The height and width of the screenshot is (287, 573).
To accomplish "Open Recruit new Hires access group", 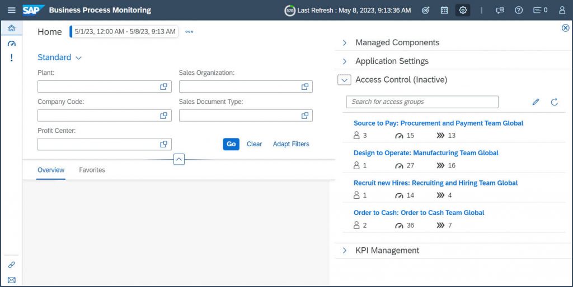I will point(435,183).
